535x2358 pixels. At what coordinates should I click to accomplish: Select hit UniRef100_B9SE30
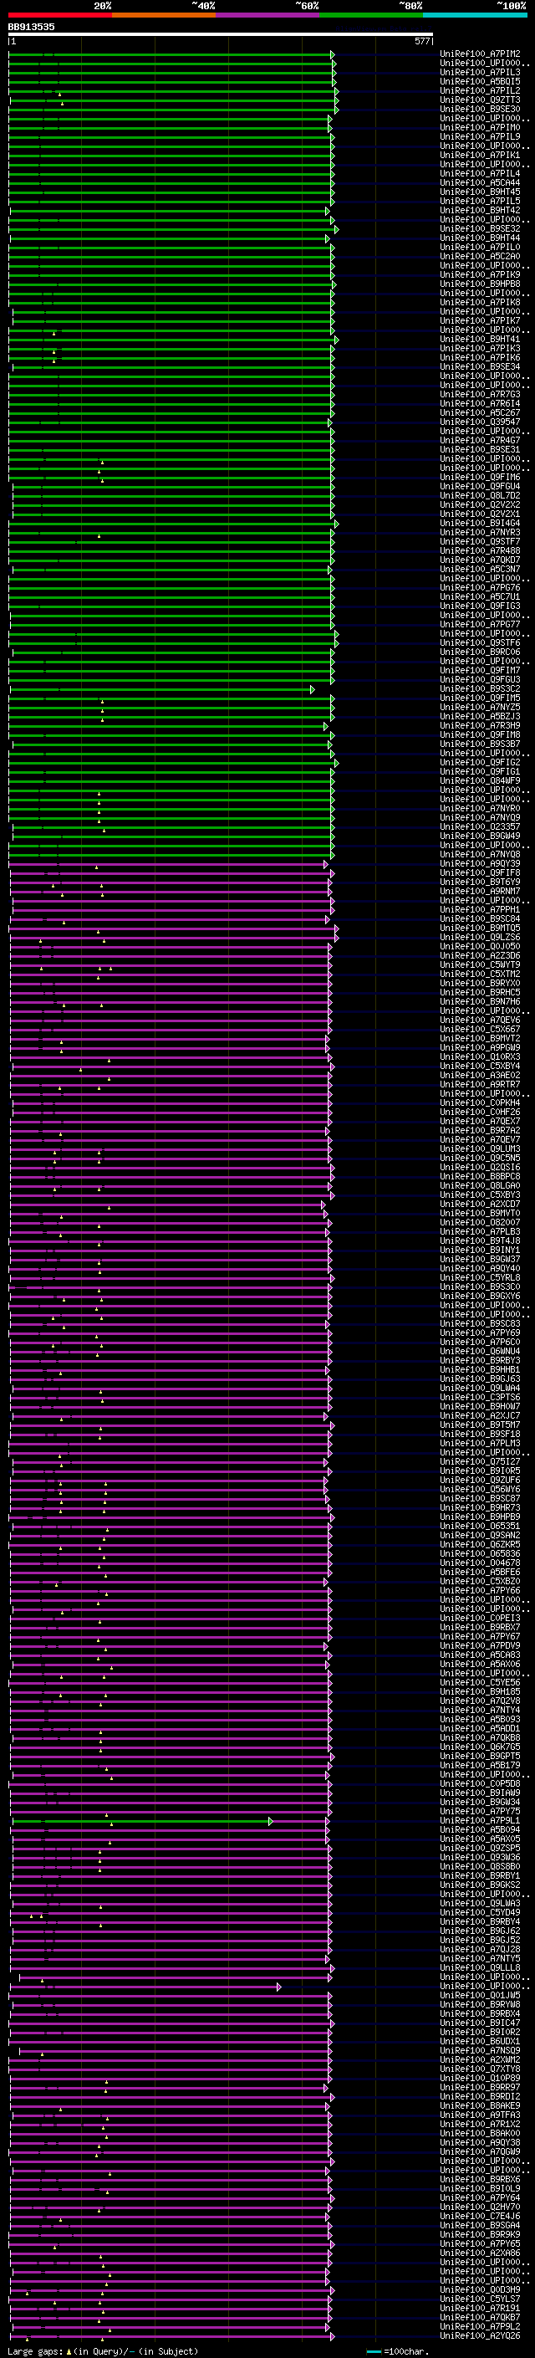point(480,109)
